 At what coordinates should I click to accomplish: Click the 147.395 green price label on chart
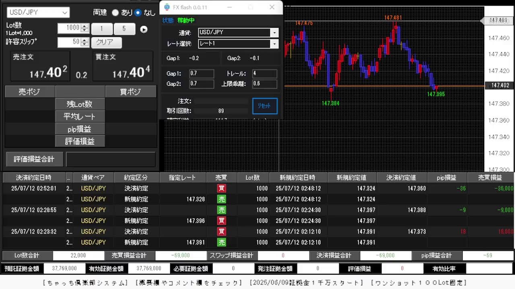pos(436,94)
